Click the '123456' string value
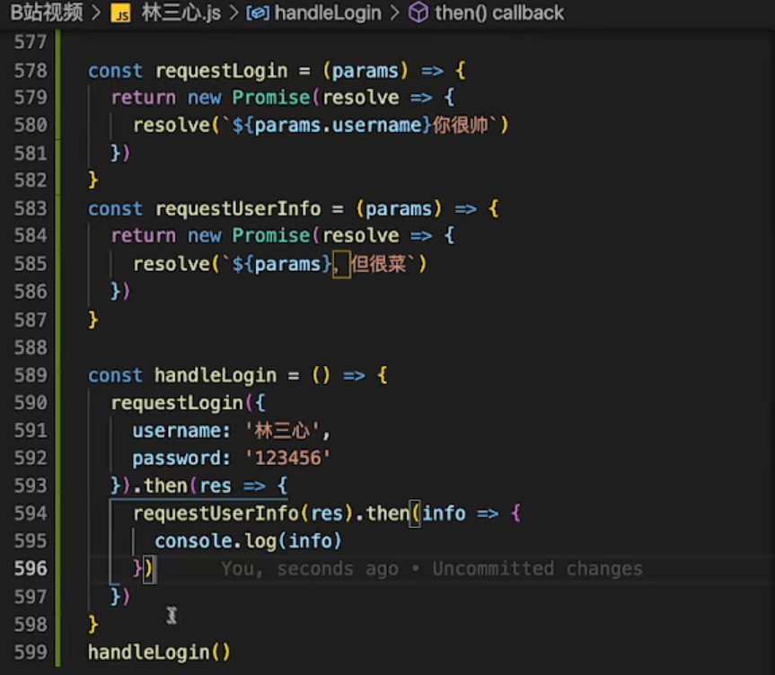 click(x=287, y=458)
